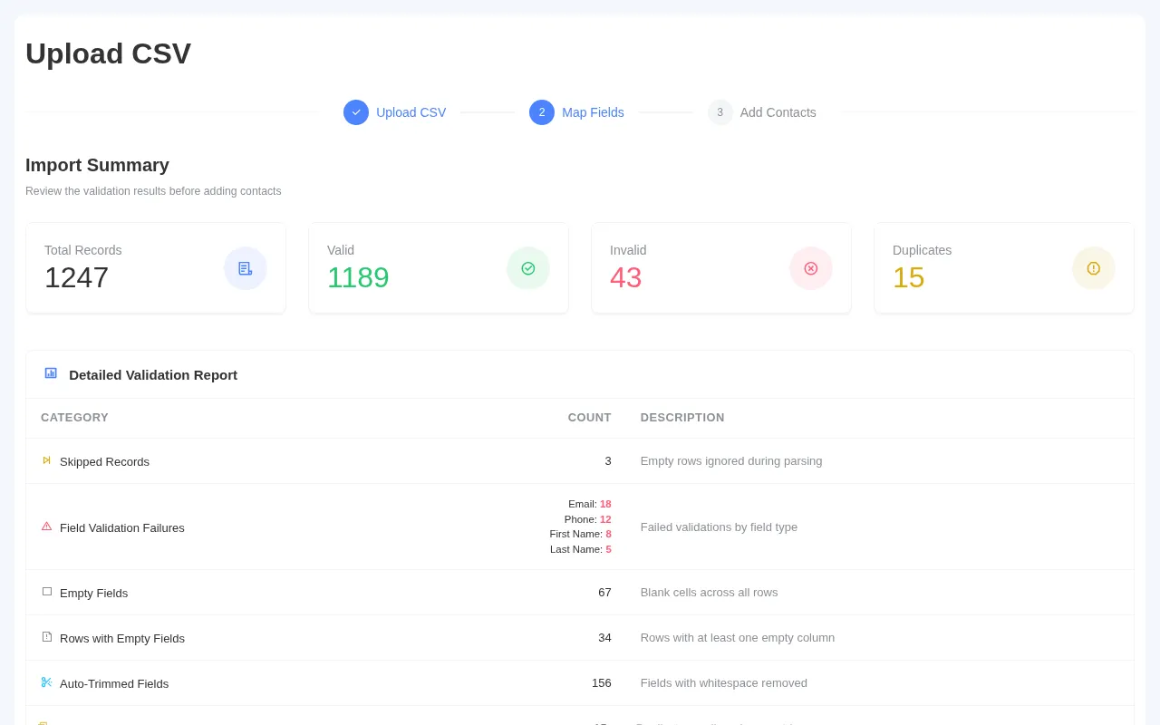The width and height of the screenshot is (1160, 725).
Task: Select the Duplicates count 15
Action: pos(908,277)
